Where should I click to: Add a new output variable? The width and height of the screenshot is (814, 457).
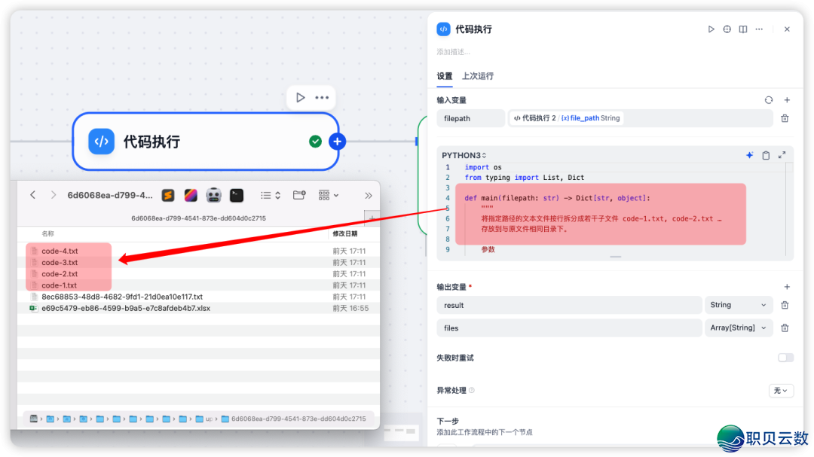pyautogui.click(x=787, y=287)
